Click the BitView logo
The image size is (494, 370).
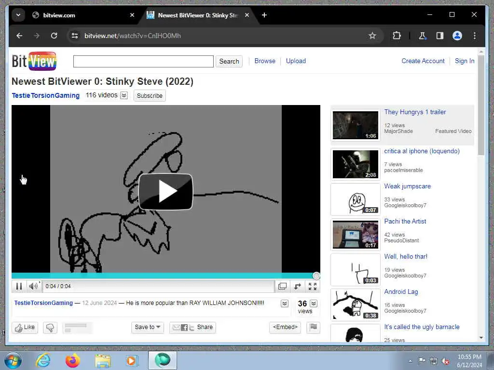(x=34, y=61)
